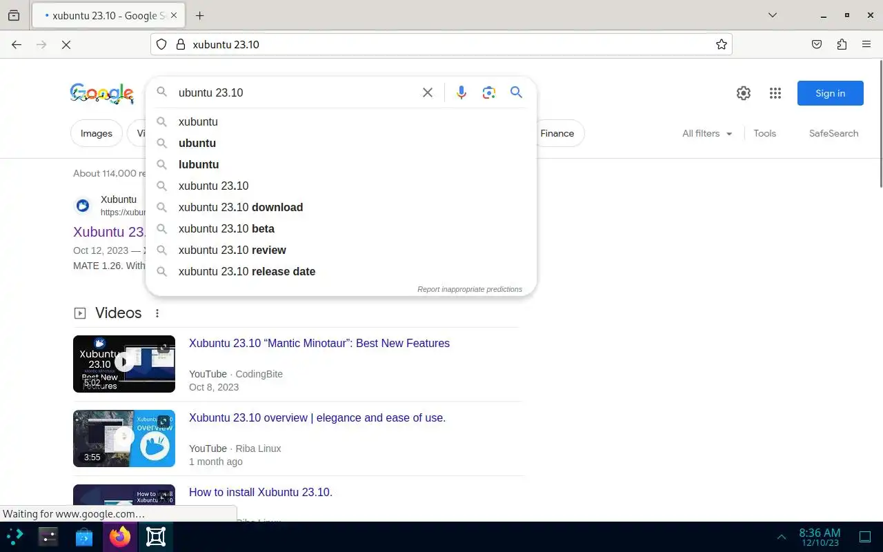Open 'How to install Xubuntu 23.10.' link
This screenshot has width=883, height=552.
261,492
